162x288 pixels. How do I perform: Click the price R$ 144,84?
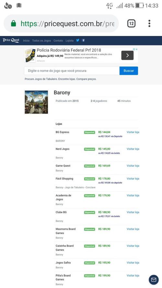[x=104, y=132]
